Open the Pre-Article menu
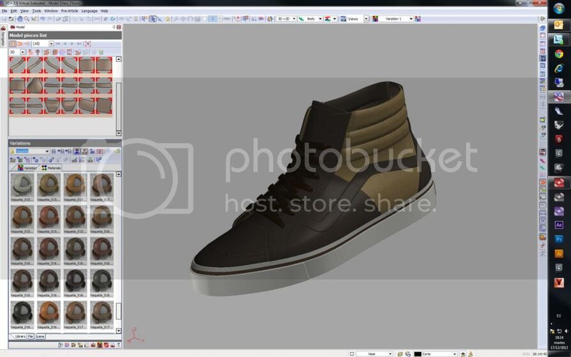The height and width of the screenshot is (357, 571). click(70, 11)
